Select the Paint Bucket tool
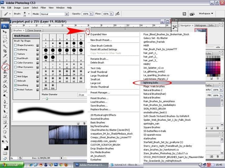The height and width of the screenshot is (168, 225). (x=5, y=86)
